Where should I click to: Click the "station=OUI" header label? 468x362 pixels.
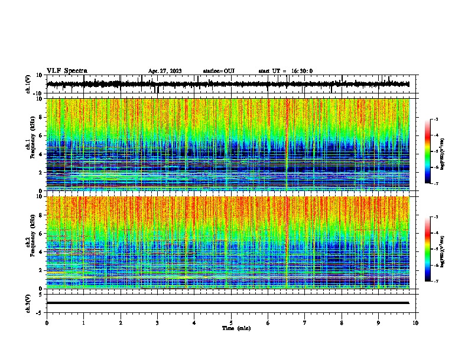pyautogui.click(x=219, y=71)
